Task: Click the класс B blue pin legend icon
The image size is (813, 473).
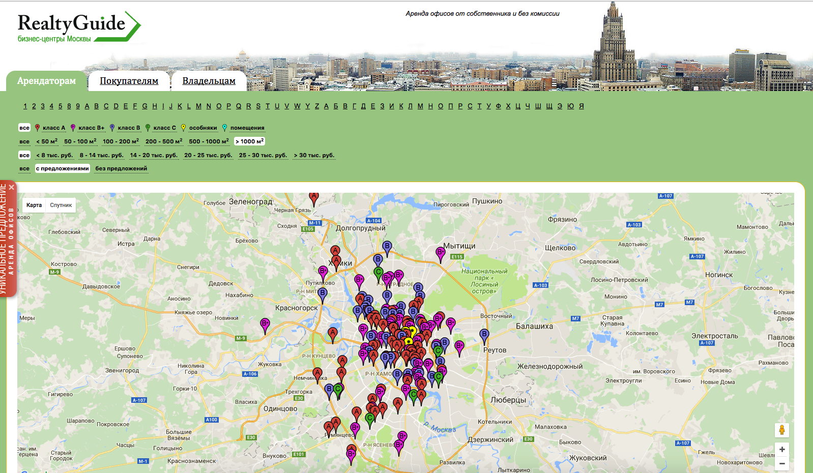Action: (x=112, y=128)
